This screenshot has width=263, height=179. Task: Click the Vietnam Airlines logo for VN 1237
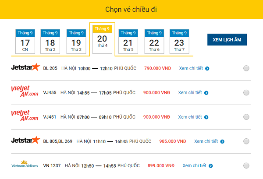pos(25,164)
